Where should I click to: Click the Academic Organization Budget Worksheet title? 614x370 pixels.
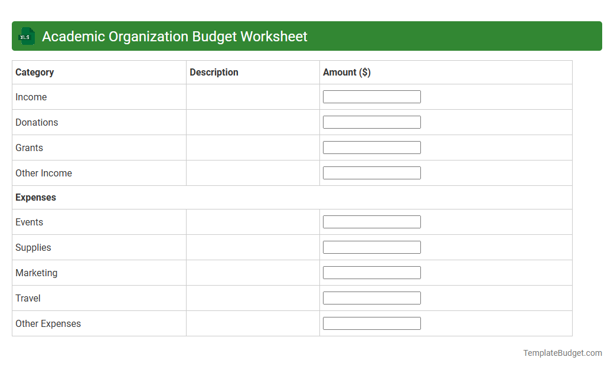coord(174,36)
